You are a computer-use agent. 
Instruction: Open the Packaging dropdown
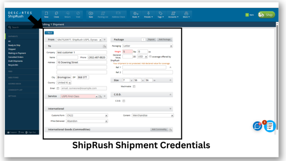coord(147,46)
